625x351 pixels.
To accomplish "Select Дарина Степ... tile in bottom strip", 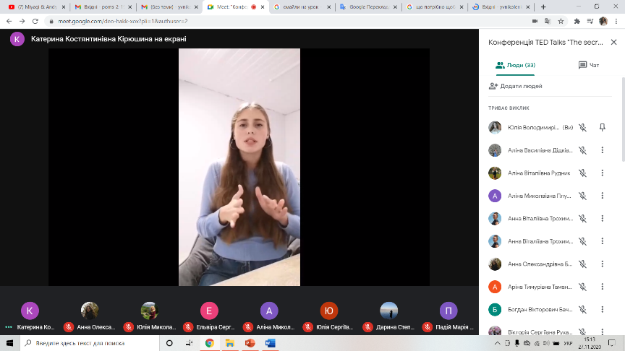I will pyautogui.click(x=388, y=317).
